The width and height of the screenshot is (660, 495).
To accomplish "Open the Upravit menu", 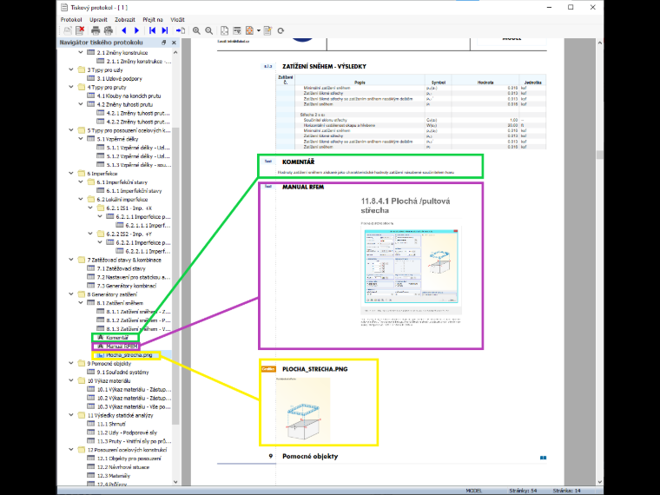I will coord(98,19).
